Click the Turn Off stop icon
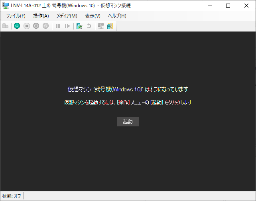 pyautogui.click(x=27, y=26)
